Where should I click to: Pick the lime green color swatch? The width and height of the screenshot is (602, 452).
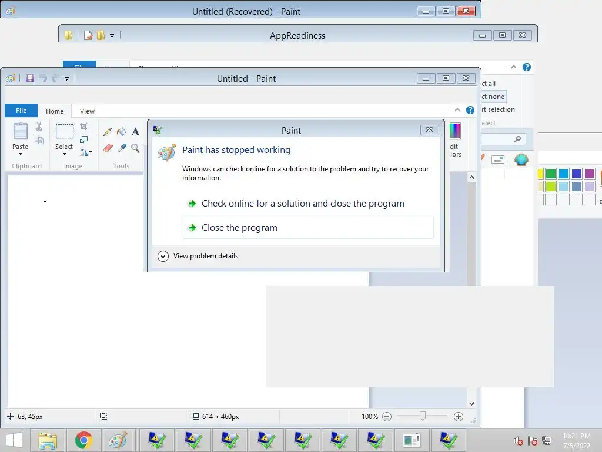coord(550,187)
